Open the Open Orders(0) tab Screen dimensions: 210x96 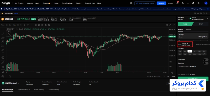pyautogui.click(x=24, y=89)
